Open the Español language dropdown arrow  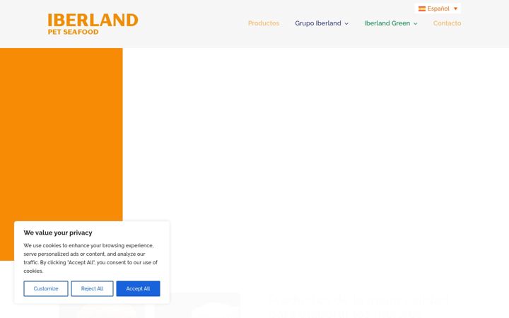click(x=455, y=8)
